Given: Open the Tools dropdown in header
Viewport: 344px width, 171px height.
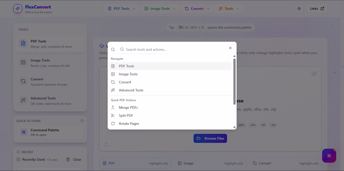Looking at the screenshot, I should tap(229, 9).
